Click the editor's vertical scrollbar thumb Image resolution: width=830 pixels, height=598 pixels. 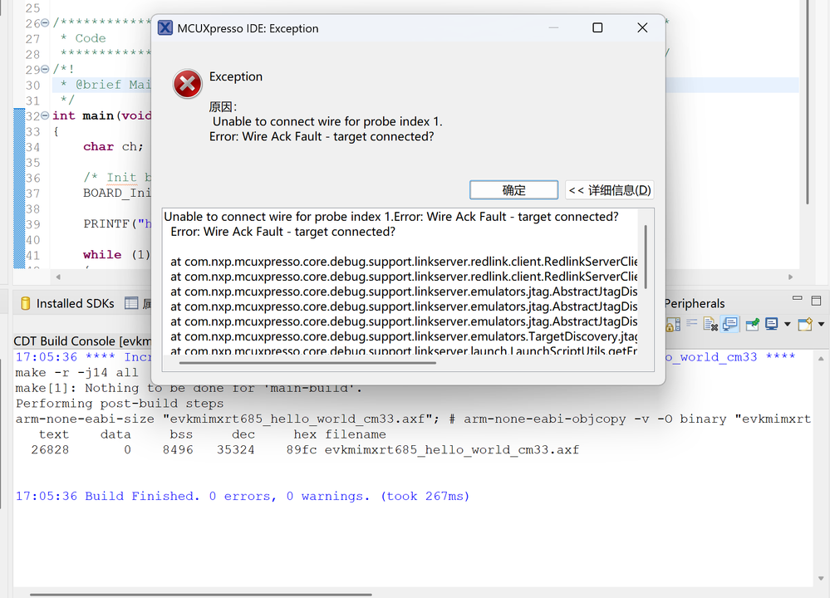tap(808, 101)
